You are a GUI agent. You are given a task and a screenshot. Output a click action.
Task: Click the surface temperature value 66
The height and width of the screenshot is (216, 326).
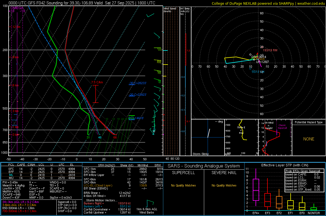[x=115, y=137]
